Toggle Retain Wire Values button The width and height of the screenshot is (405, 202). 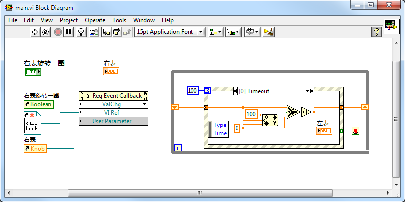point(94,32)
